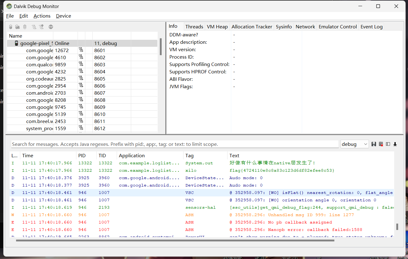Click the Cause GC trash icon

[25, 27]
